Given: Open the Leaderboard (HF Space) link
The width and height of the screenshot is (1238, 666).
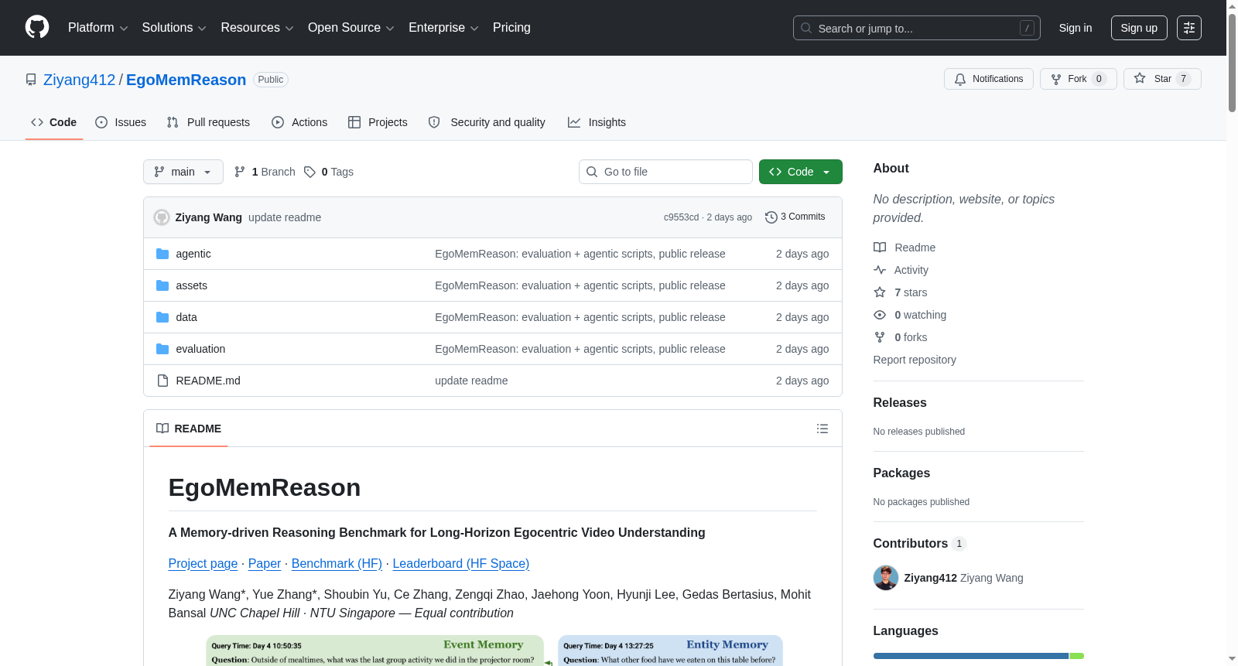Looking at the screenshot, I should tap(461, 564).
